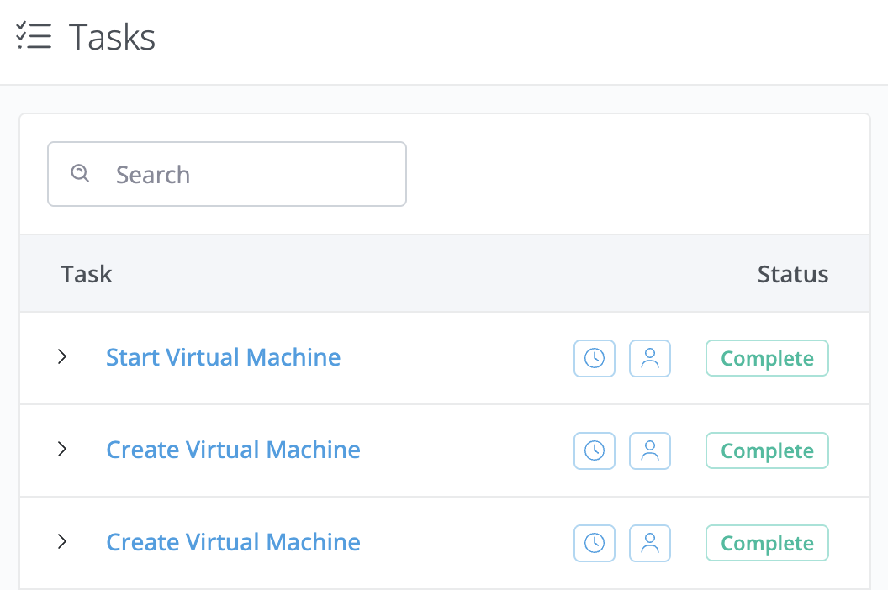Show time details for Start Virtual Machine

[x=595, y=358]
